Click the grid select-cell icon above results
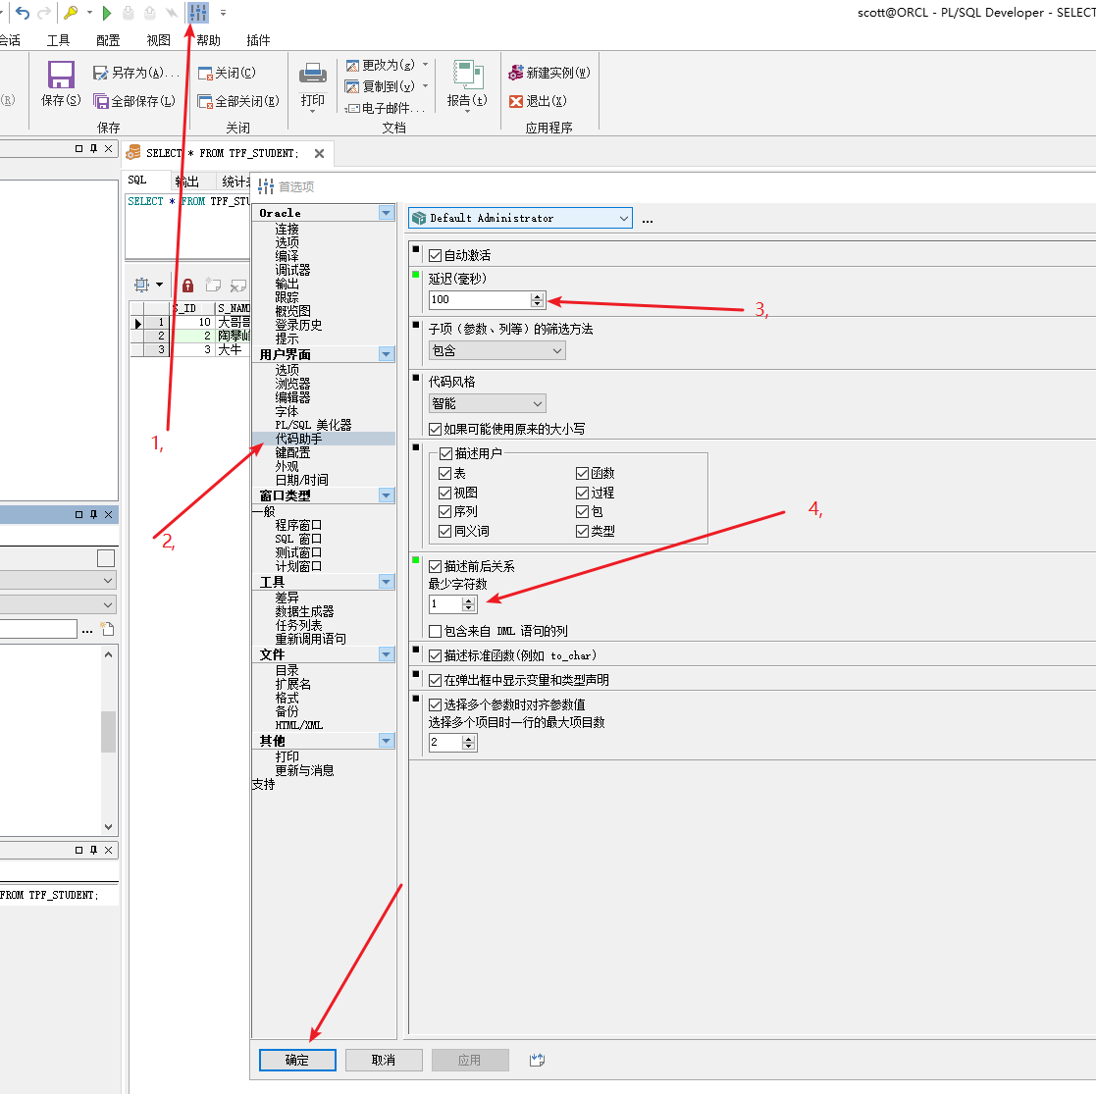1096x1094 pixels. 142,285
